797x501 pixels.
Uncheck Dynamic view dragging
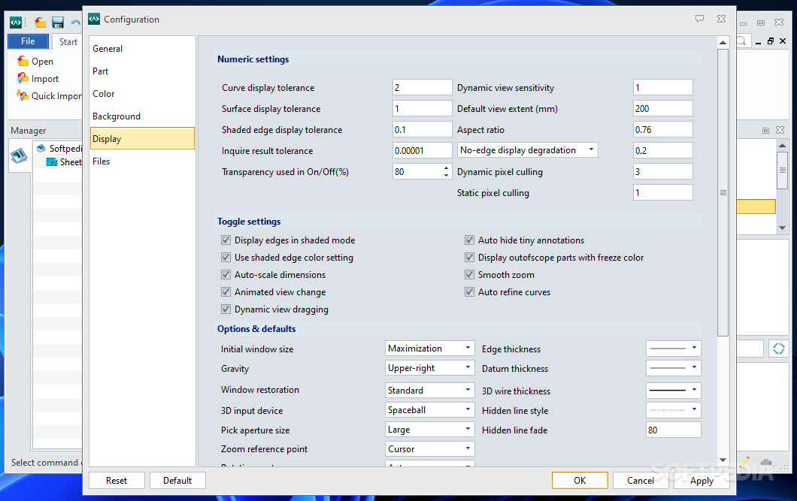tap(226, 309)
